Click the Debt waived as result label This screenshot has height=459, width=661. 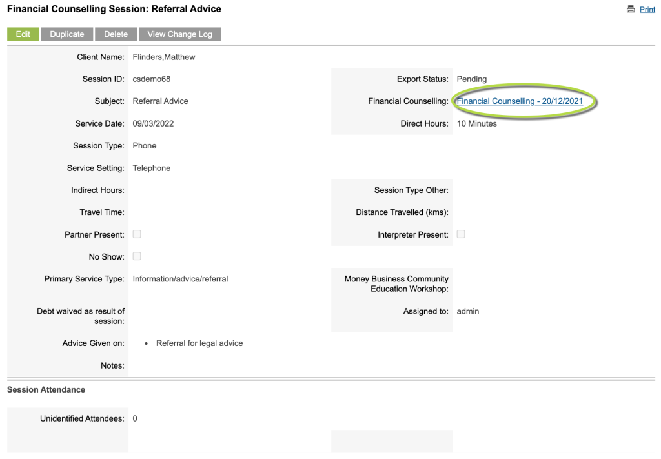coord(81,316)
